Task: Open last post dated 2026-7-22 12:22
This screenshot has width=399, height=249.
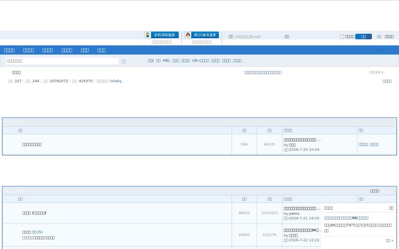Action: click(x=303, y=230)
